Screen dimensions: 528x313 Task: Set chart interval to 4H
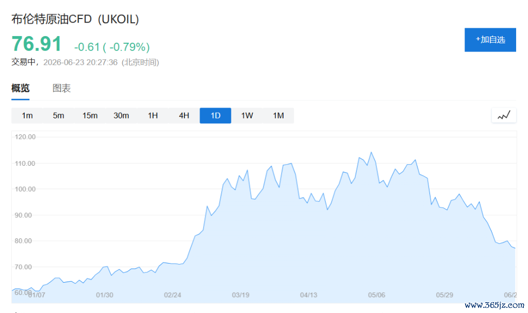(184, 116)
